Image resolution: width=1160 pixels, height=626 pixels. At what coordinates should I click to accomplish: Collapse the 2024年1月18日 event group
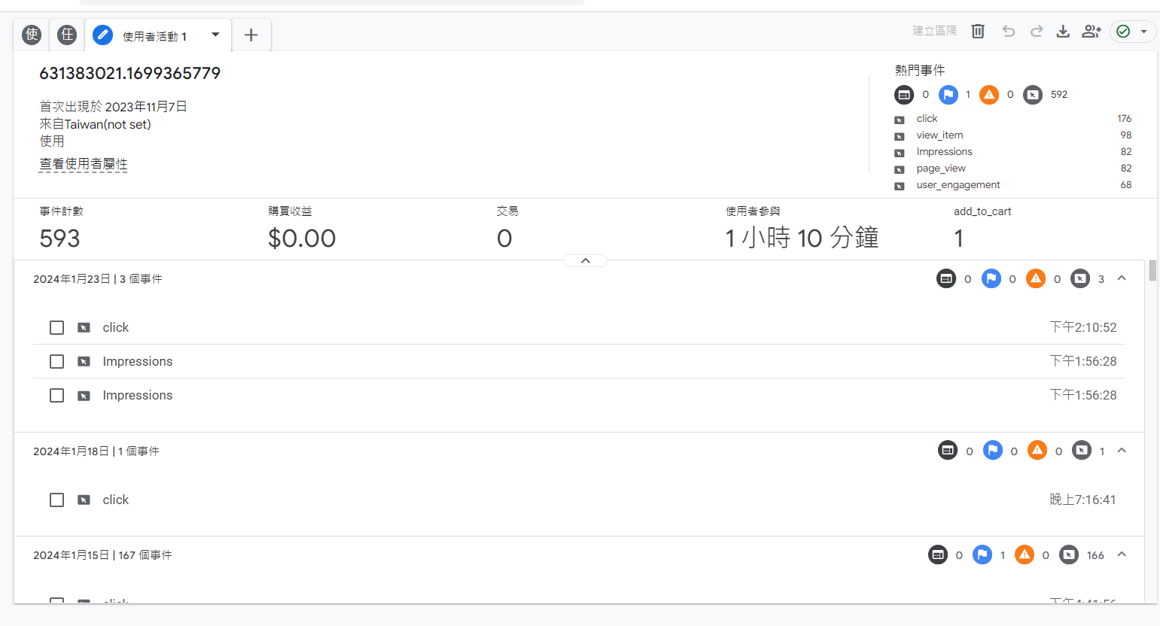[1122, 451]
